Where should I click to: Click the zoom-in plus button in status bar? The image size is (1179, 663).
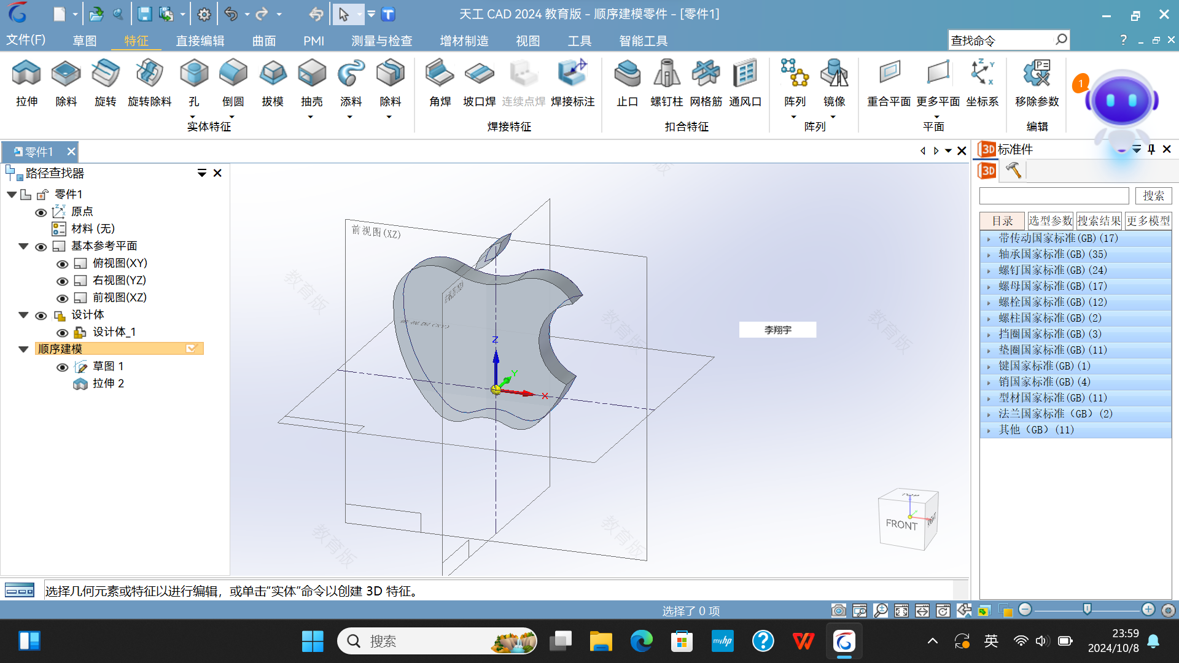point(1148,610)
